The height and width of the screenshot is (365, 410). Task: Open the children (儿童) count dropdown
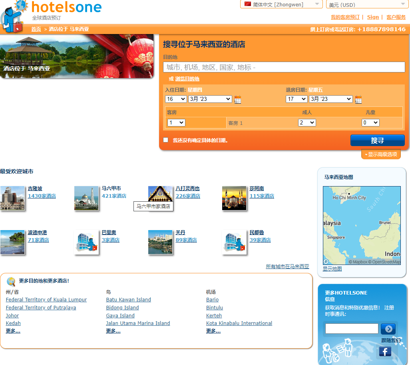370,122
